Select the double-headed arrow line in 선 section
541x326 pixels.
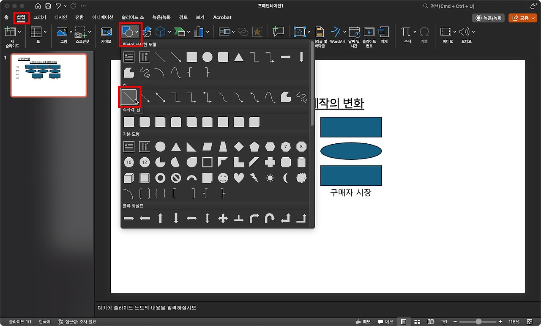[160, 98]
